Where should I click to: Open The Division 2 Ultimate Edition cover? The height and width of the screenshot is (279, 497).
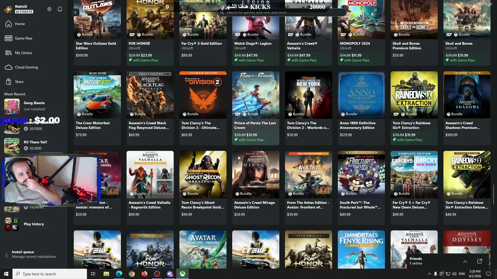(203, 95)
